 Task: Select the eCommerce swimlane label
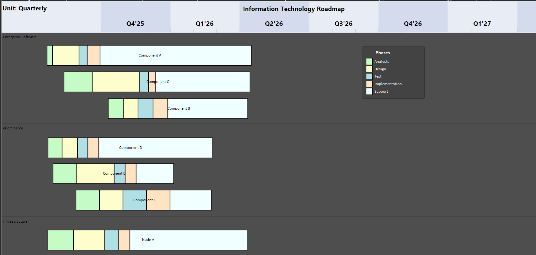click(13, 128)
